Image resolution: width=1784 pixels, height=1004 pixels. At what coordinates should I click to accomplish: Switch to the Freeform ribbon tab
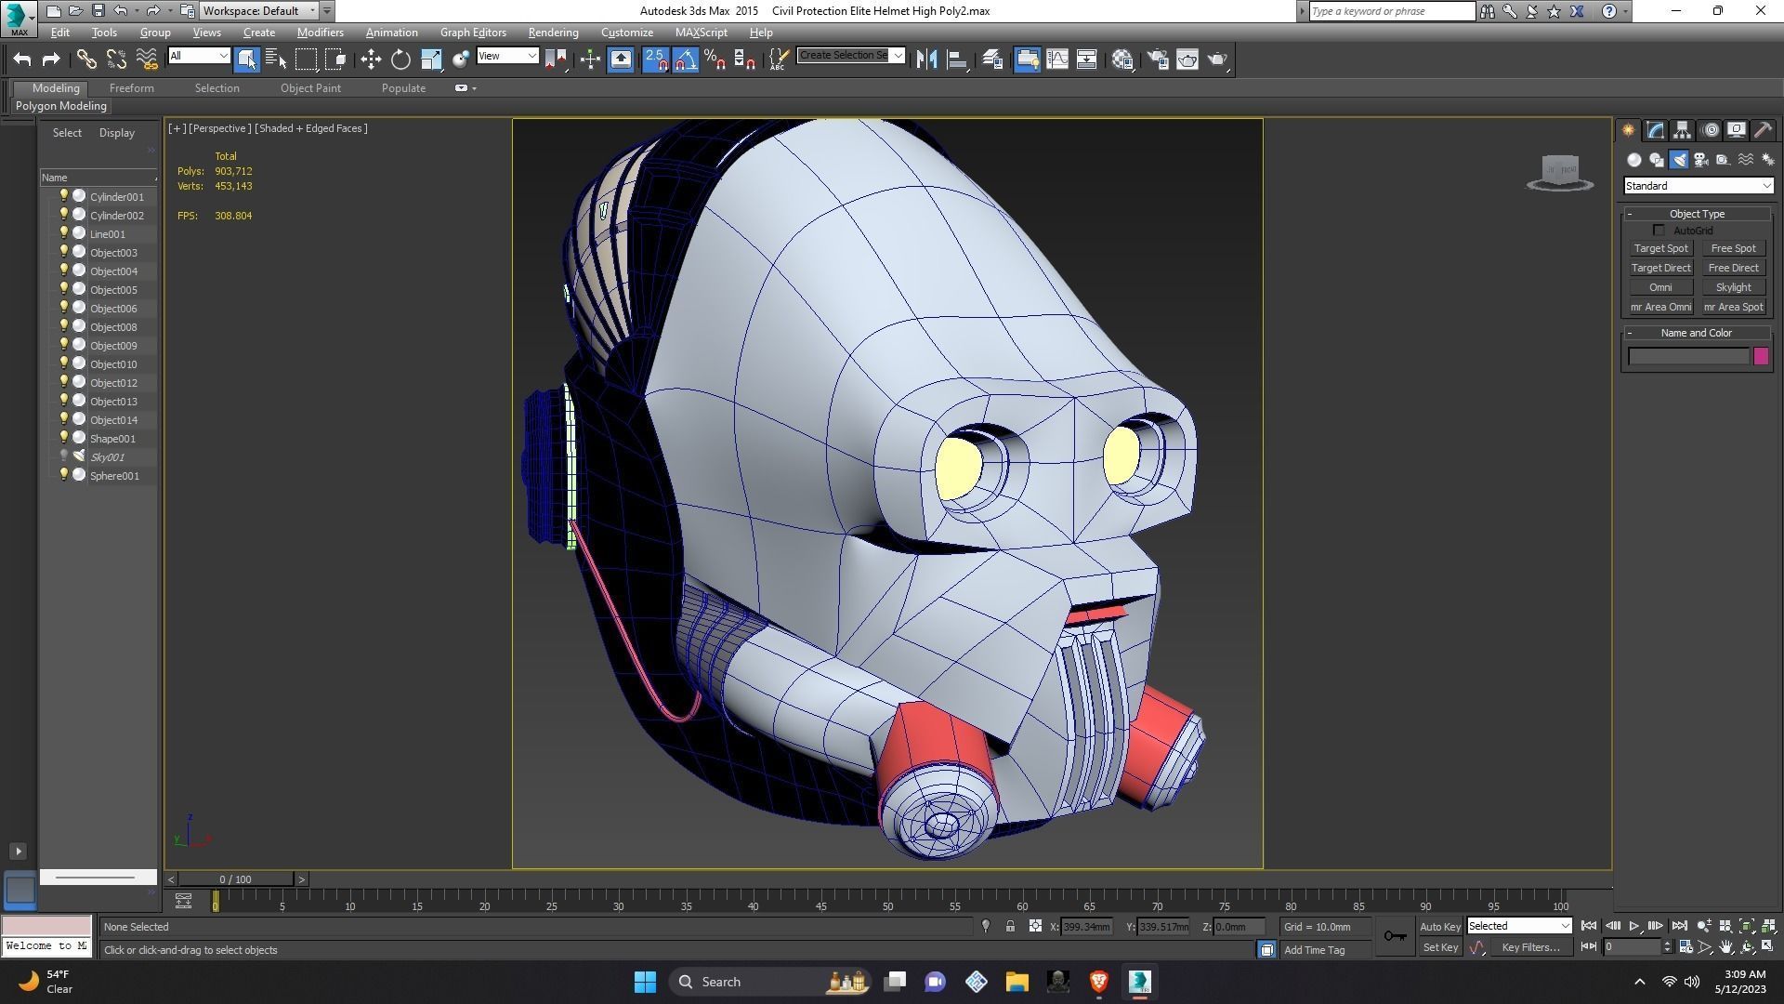pos(131,87)
